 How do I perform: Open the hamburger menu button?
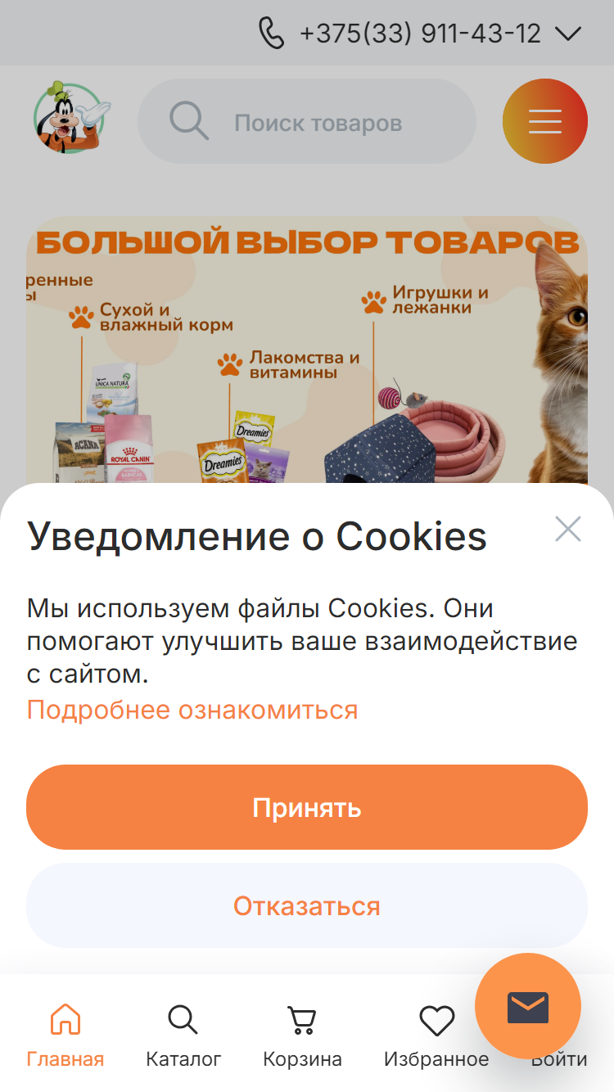click(x=544, y=121)
